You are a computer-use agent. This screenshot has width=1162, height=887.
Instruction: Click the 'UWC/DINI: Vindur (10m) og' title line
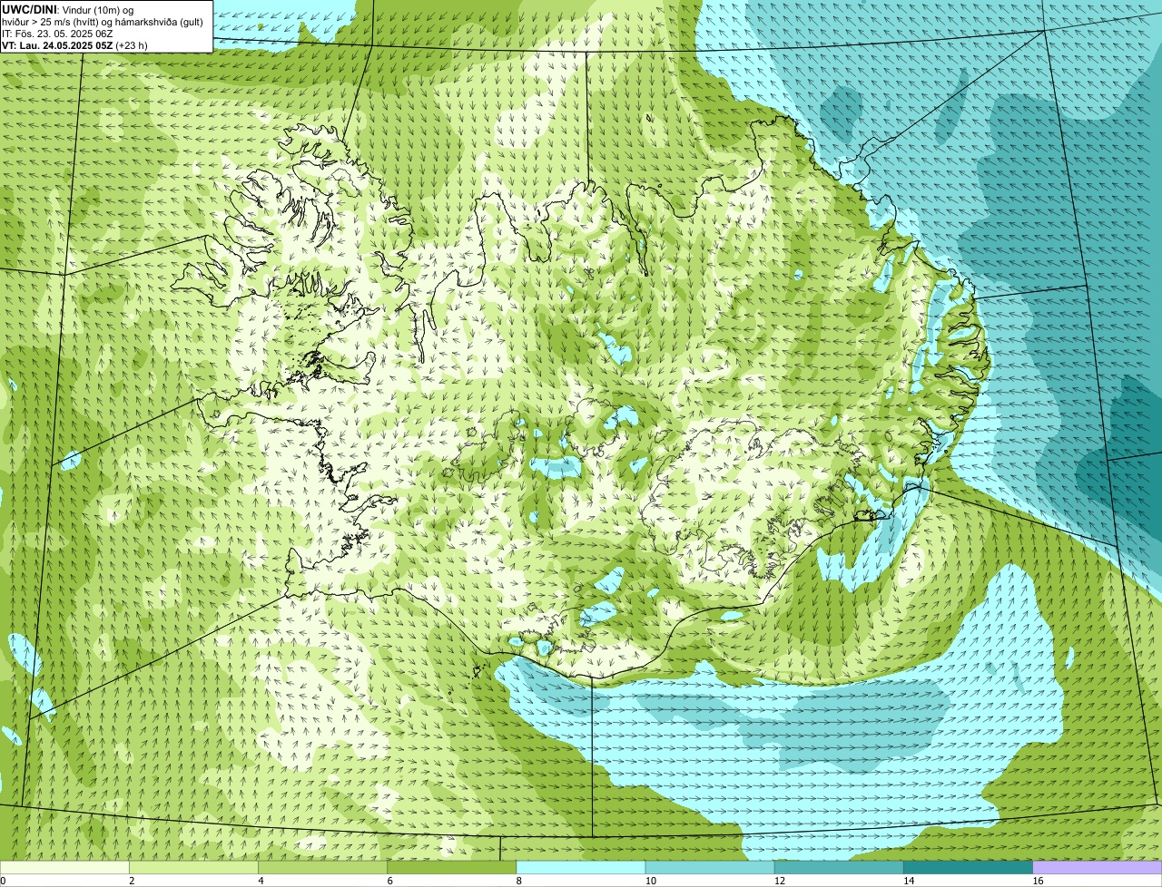pos(67,9)
